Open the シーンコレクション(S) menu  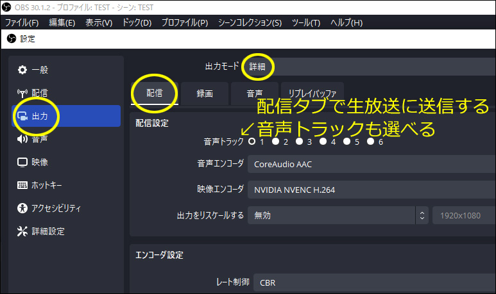250,22
